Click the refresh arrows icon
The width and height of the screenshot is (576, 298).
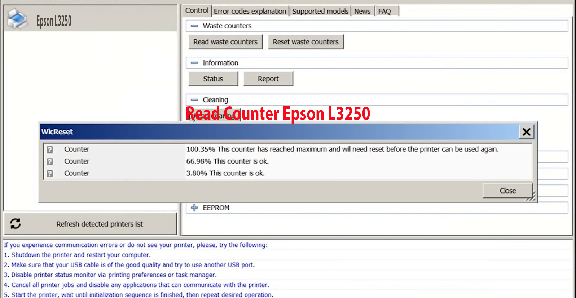coord(16,224)
